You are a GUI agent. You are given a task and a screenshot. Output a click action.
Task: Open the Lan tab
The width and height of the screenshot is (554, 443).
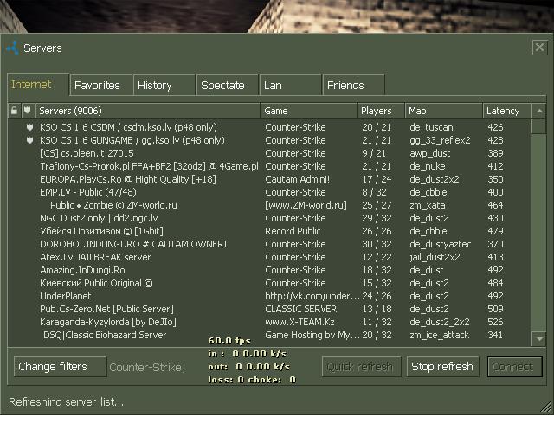291,85
